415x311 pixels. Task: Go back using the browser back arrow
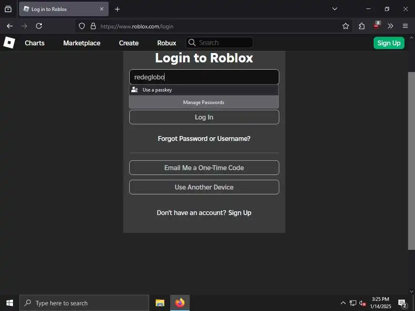click(10, 26)
